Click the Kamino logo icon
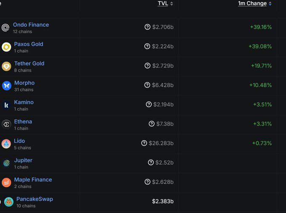 tap(6, 105)
